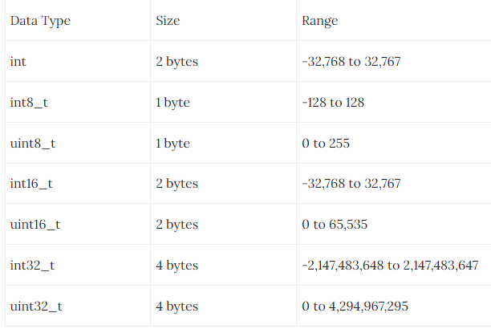The height and width of the screenshot is (329, 491).
Task: Click the Size column header
Action: [168, 21]
